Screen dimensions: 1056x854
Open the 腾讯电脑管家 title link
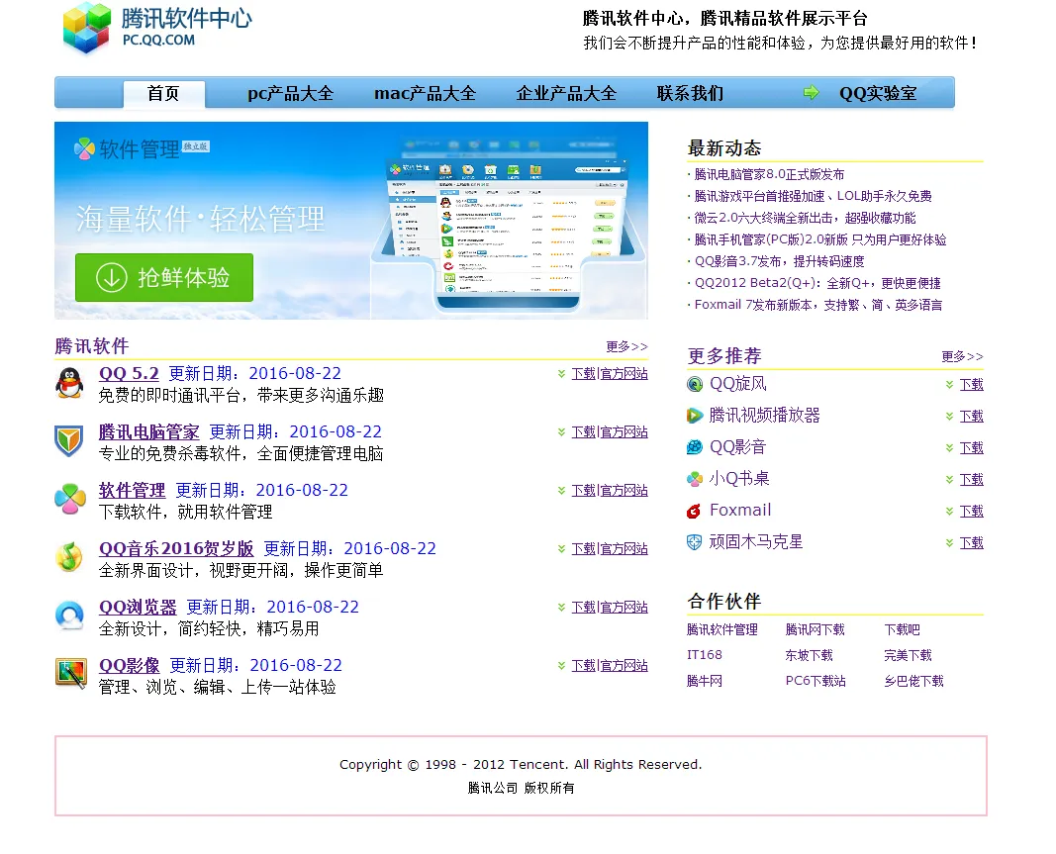tap(148, 431)
